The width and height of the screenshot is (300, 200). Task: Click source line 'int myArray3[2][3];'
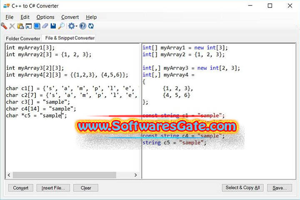coord(35,68)
